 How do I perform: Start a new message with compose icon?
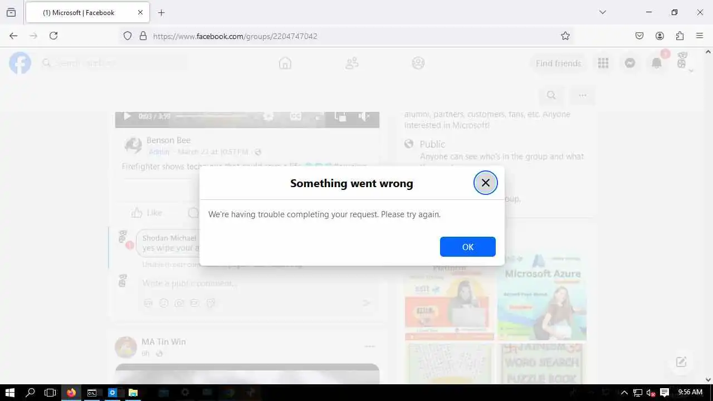coord(681,362)
